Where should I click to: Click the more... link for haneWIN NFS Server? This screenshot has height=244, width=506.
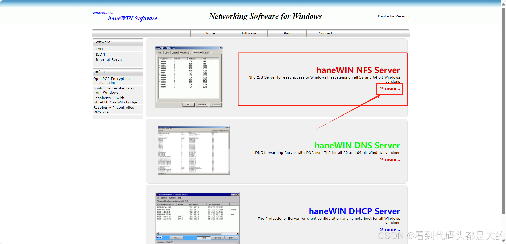(x=392, y=88)
